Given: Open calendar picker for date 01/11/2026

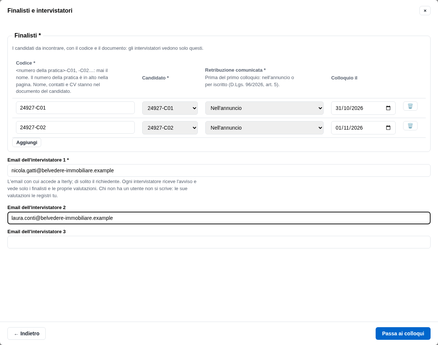Looking at the screenshot, I should (388, 128).
